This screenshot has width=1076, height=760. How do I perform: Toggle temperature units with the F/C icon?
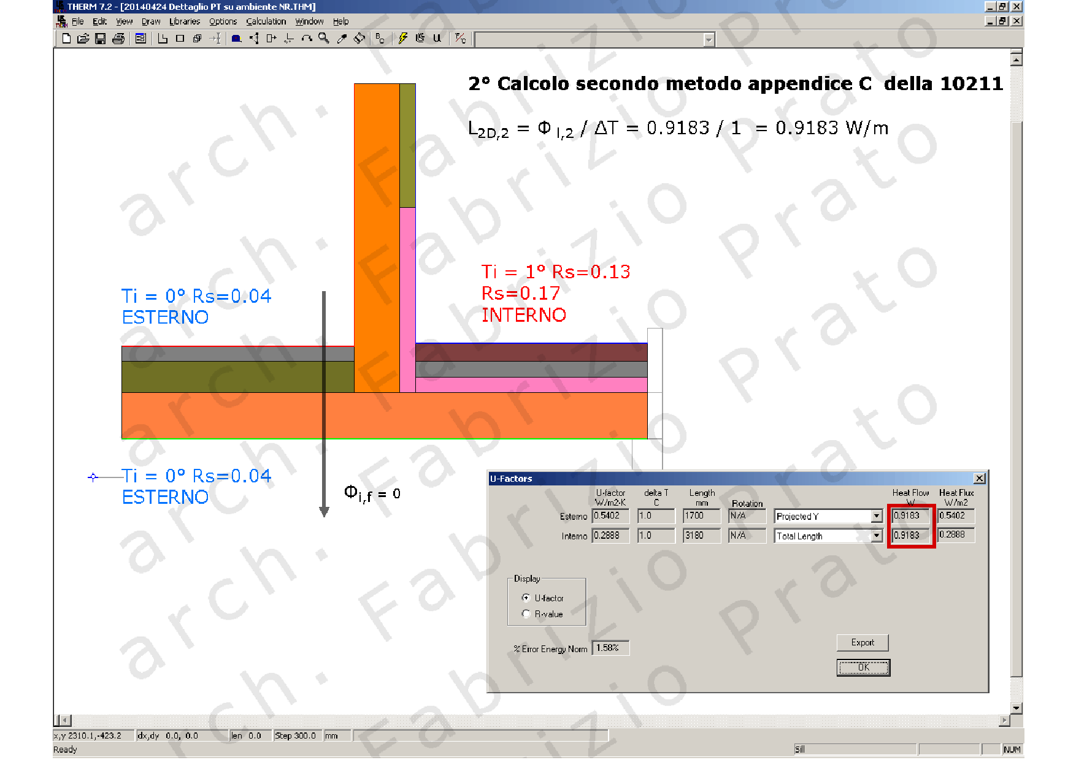coord(460,39)
